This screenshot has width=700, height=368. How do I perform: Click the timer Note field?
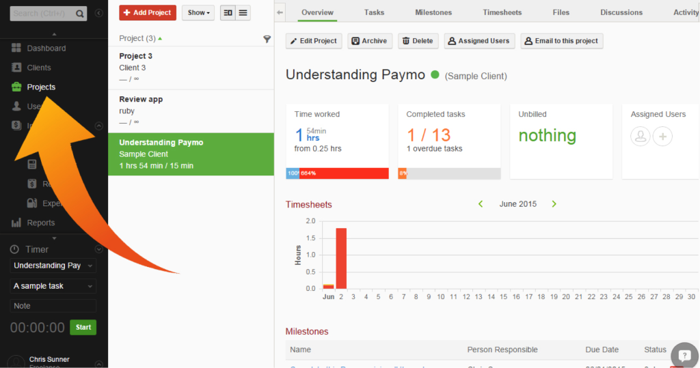(53, 306)
